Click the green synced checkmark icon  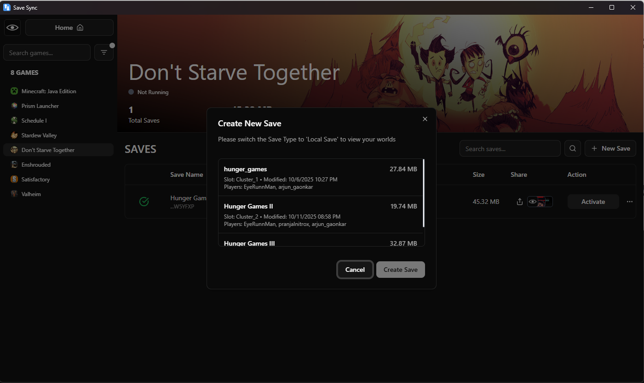click(x=144, y=202)
